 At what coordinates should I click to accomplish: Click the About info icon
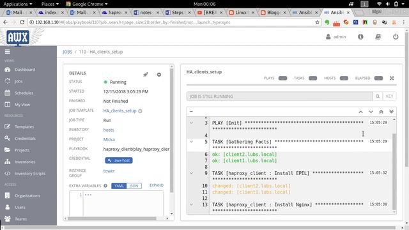(x=360, y=37)
